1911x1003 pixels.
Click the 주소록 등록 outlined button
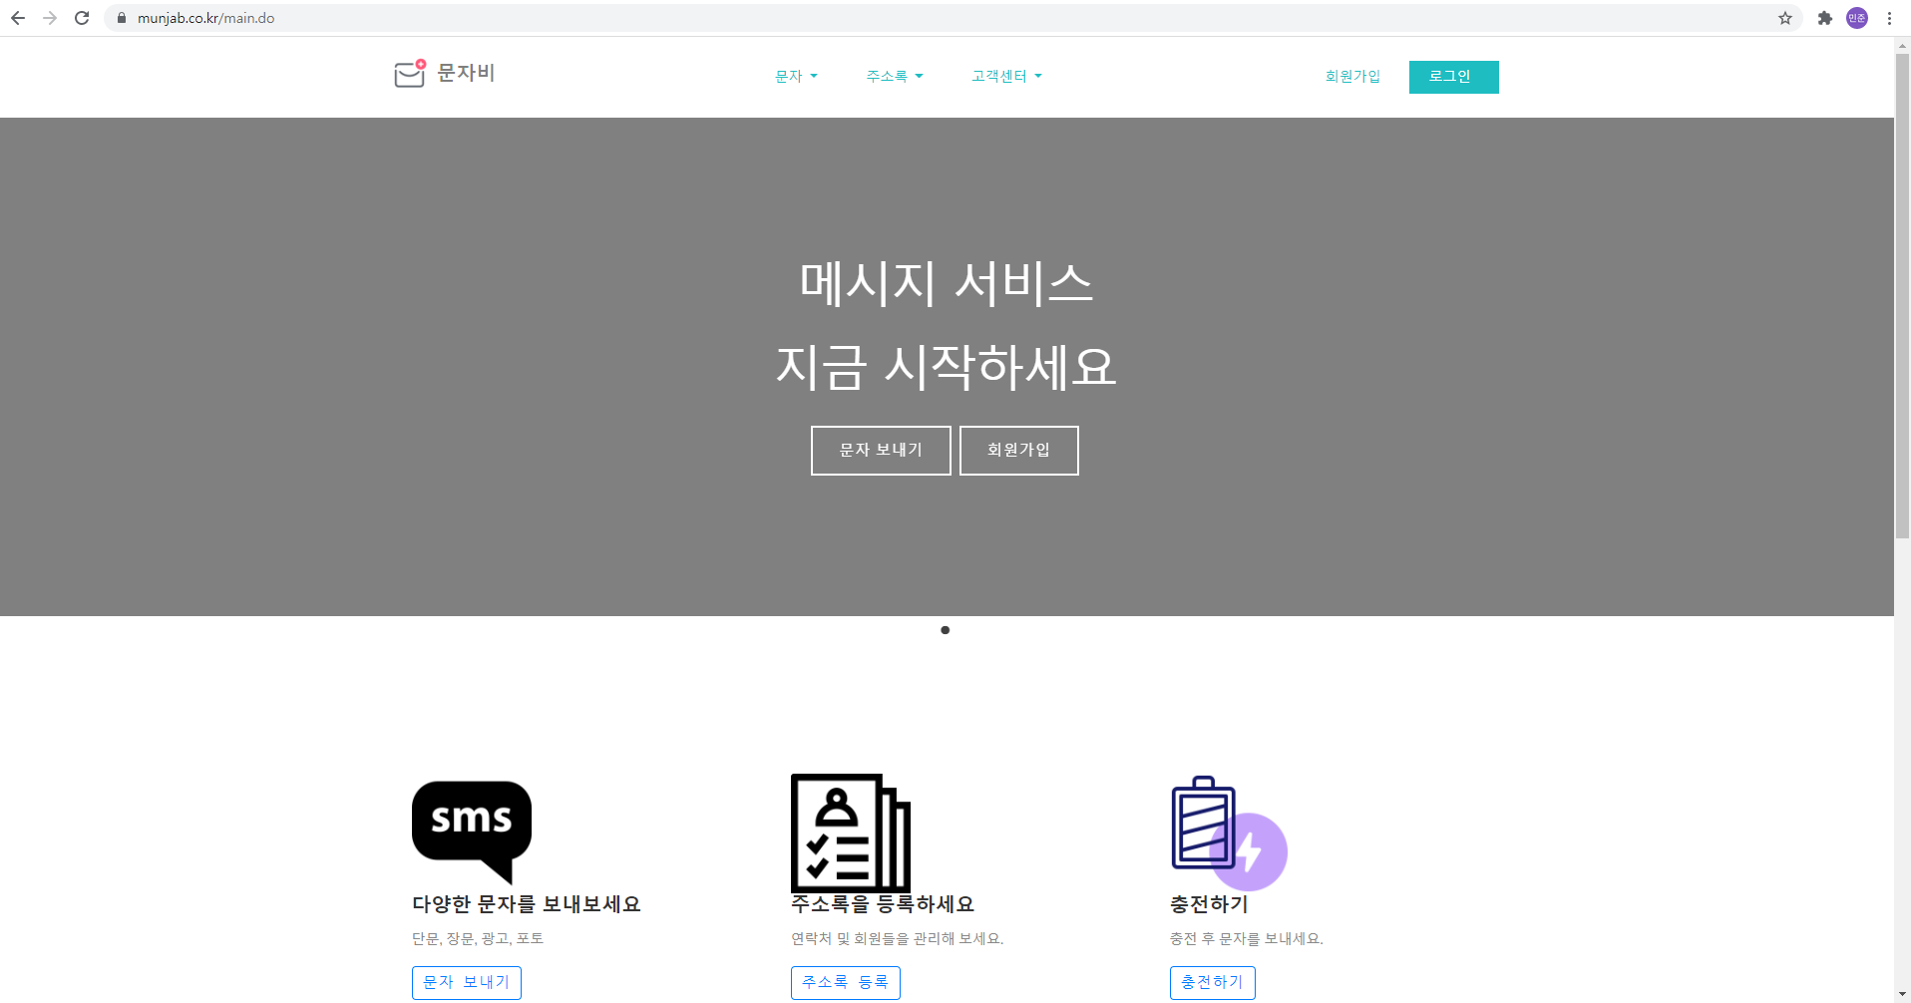click(x=845, y=982)
